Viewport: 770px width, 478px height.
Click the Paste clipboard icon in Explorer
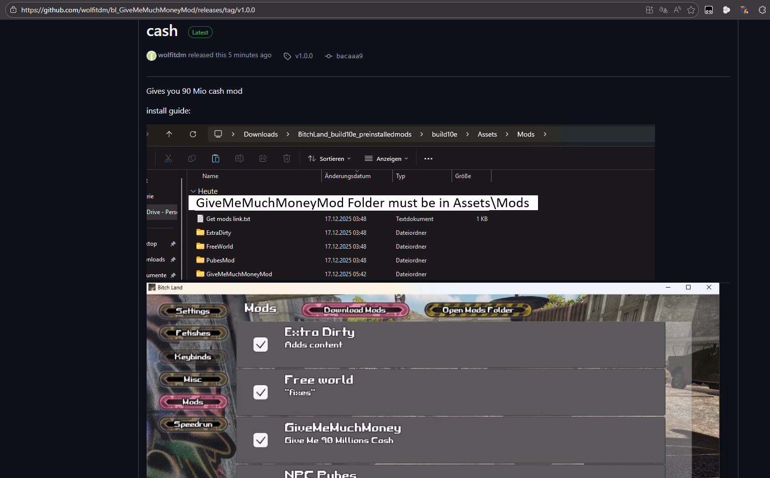coord(216,158)
